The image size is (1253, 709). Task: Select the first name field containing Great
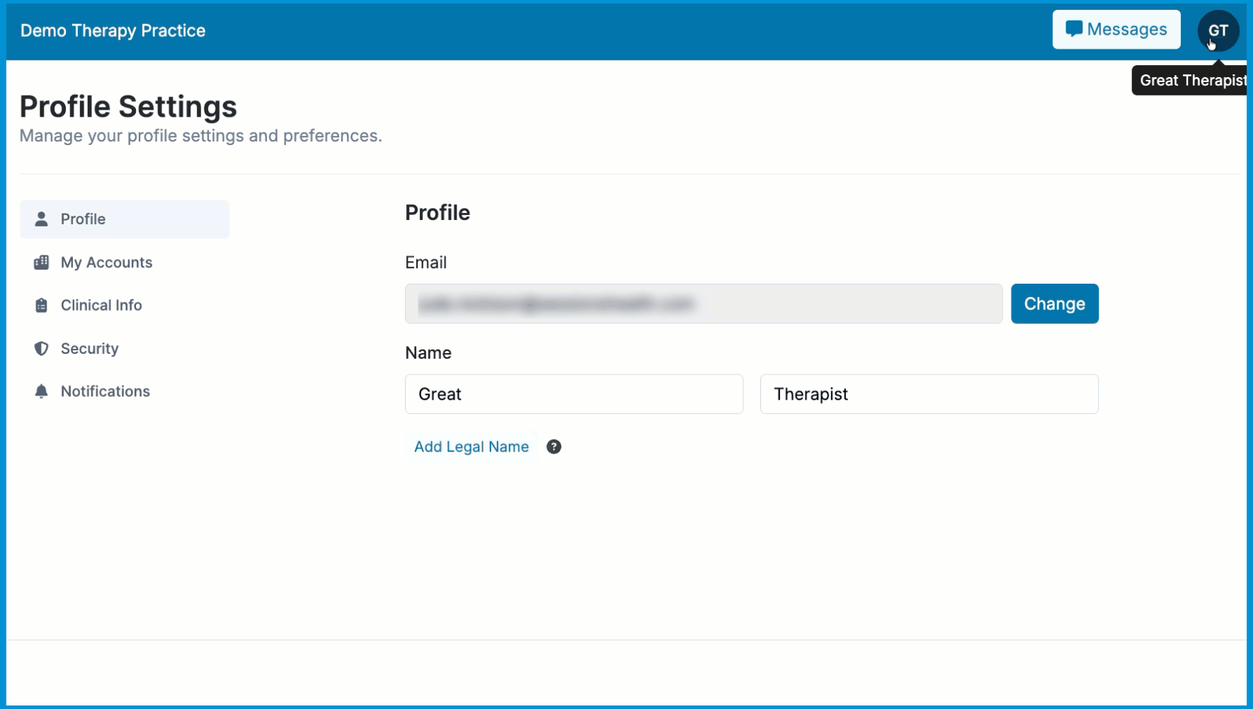(573, 394)
